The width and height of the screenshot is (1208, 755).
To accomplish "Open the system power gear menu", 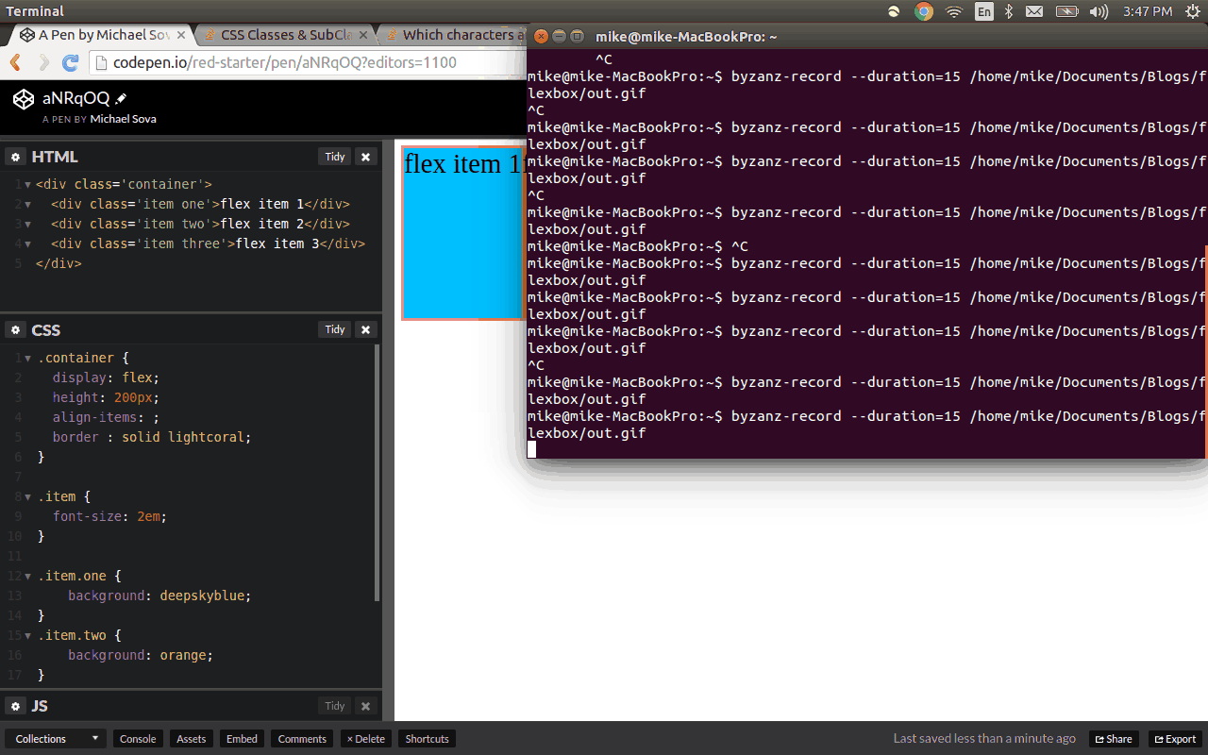I will coord(1193,11).
